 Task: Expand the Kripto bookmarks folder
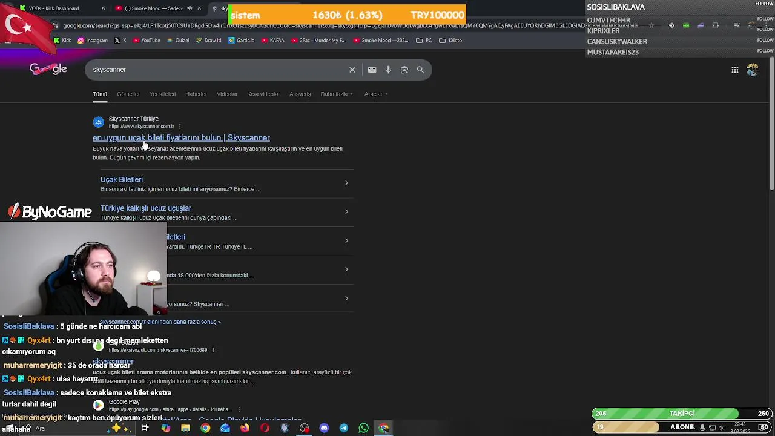pyautogui.click(x=450, y=40)
